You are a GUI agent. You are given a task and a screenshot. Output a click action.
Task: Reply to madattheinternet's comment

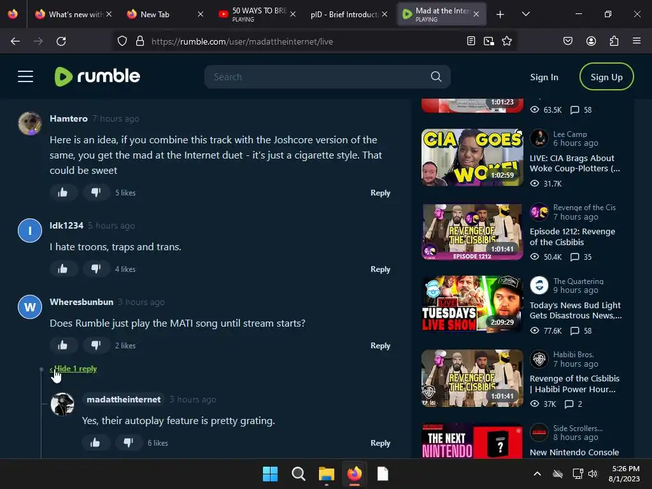click(x=380, y=443)
